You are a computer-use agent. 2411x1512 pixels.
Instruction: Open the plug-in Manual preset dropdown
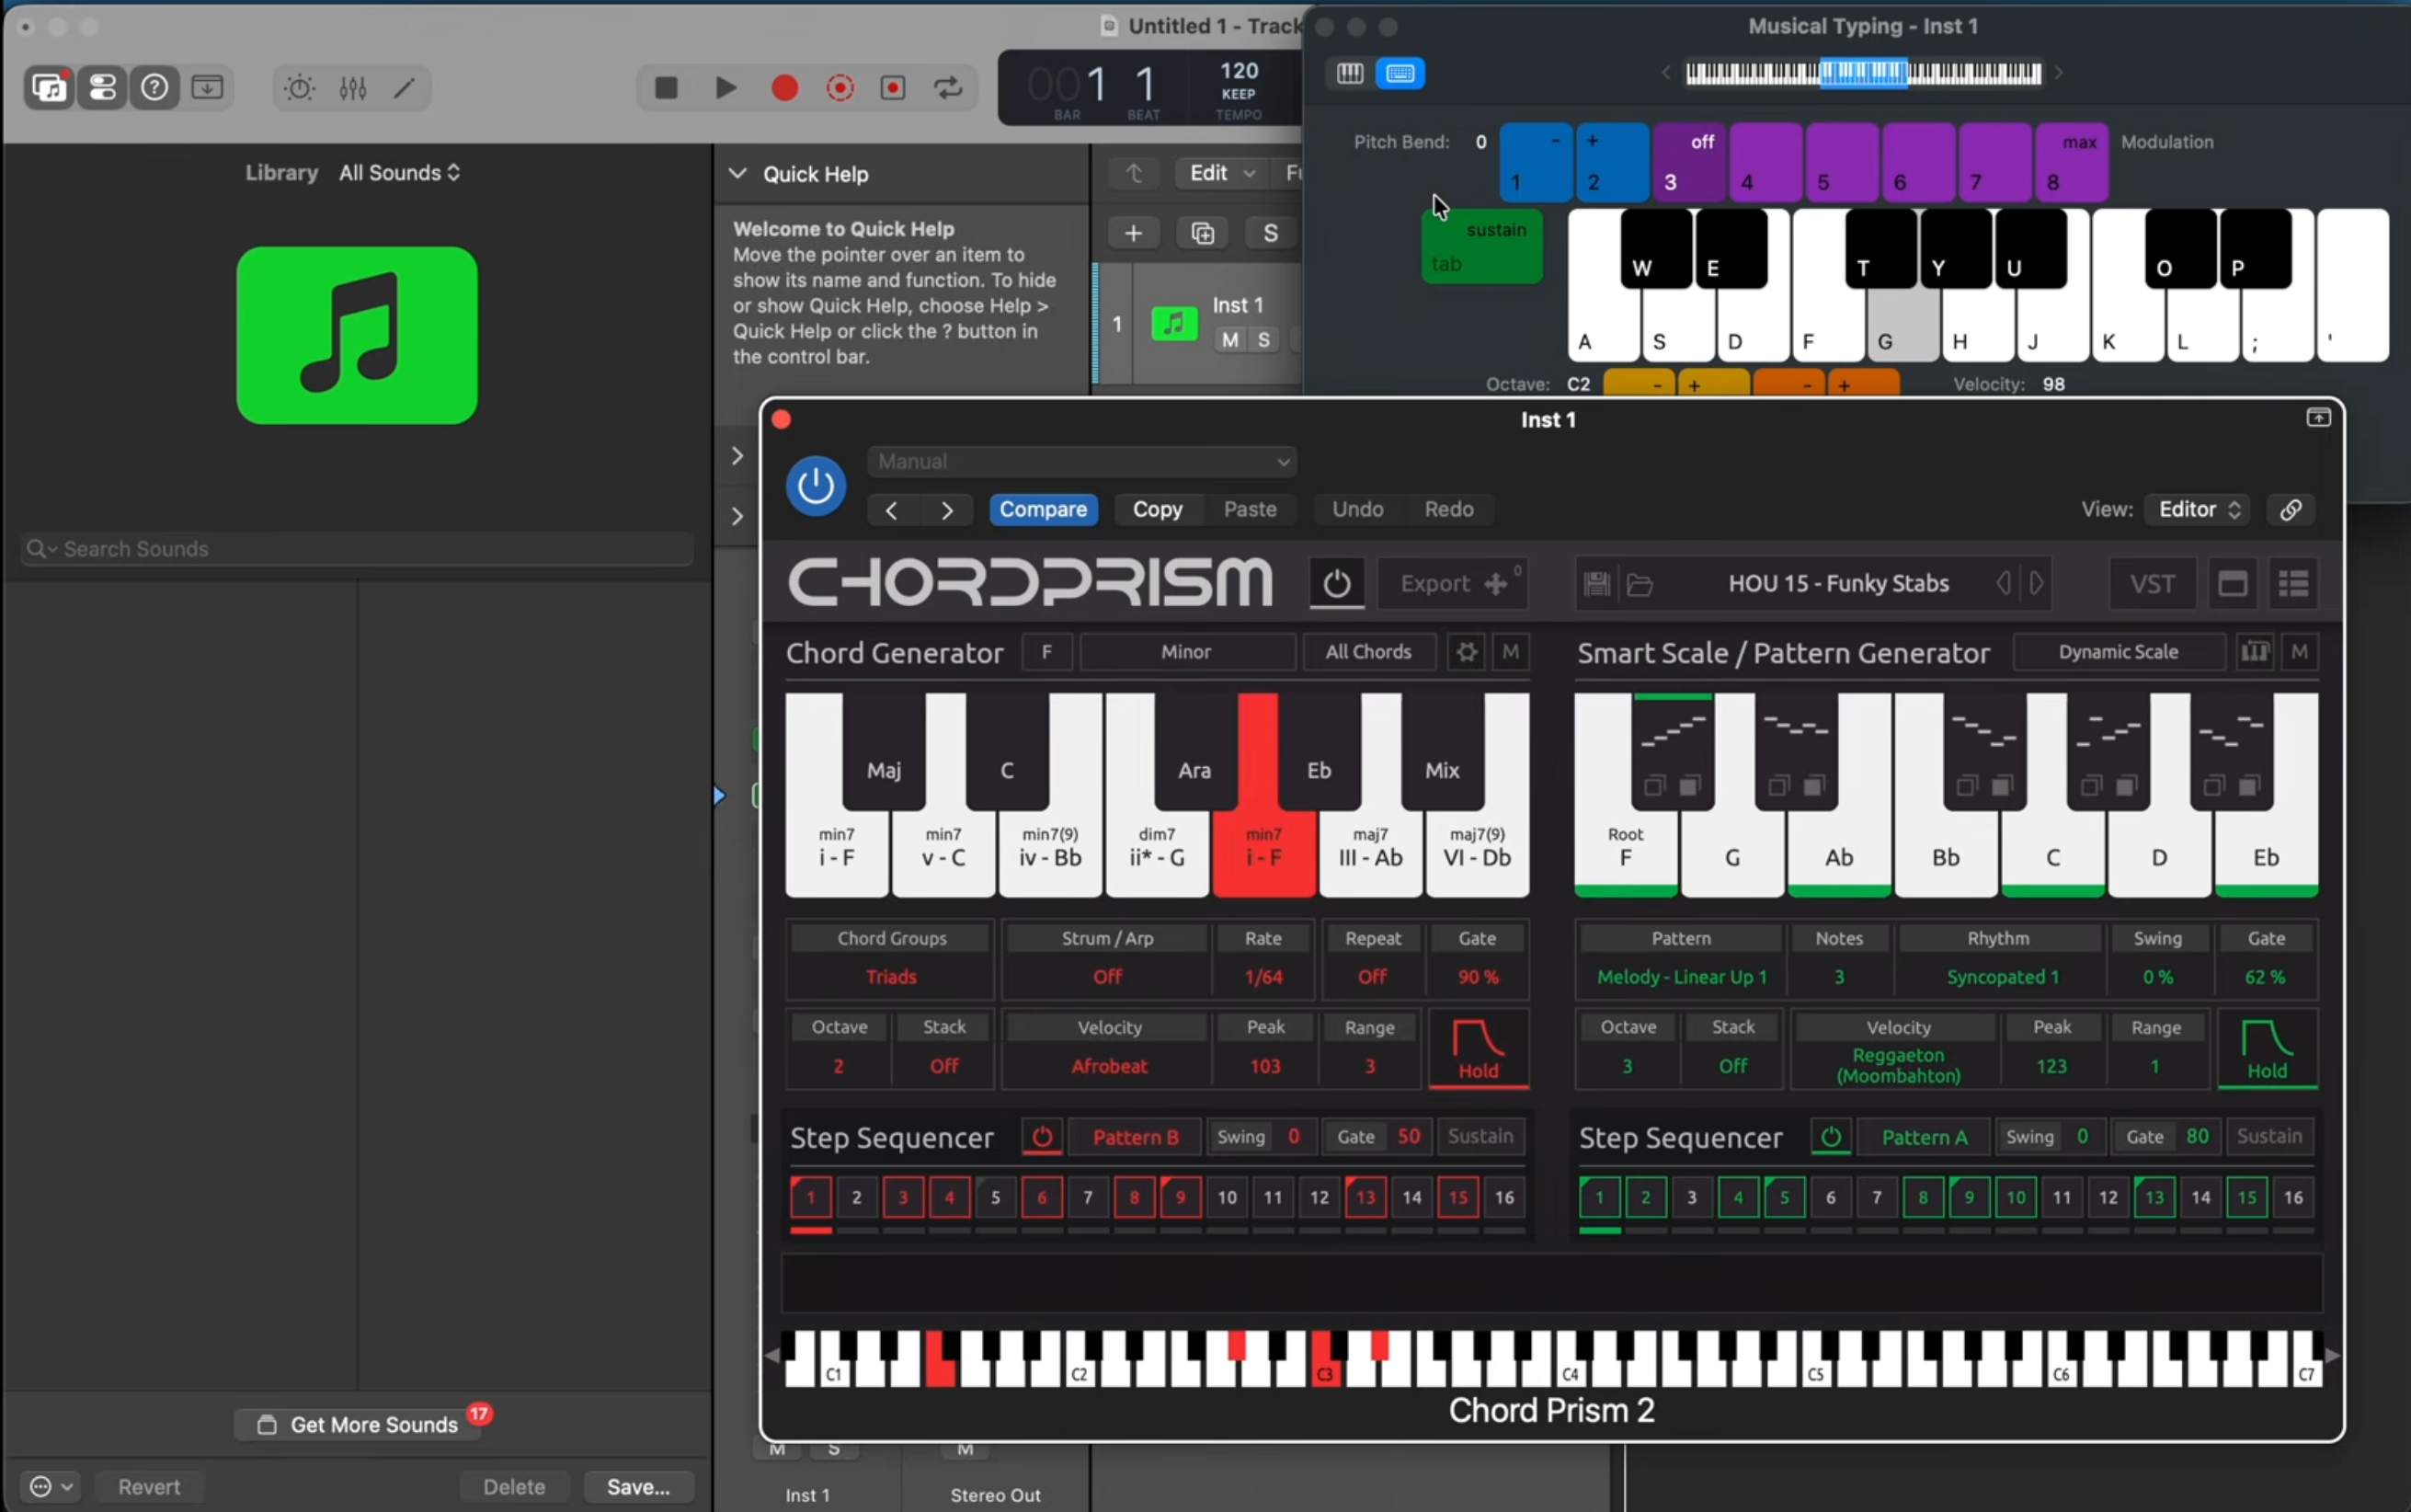point(1081,462)
